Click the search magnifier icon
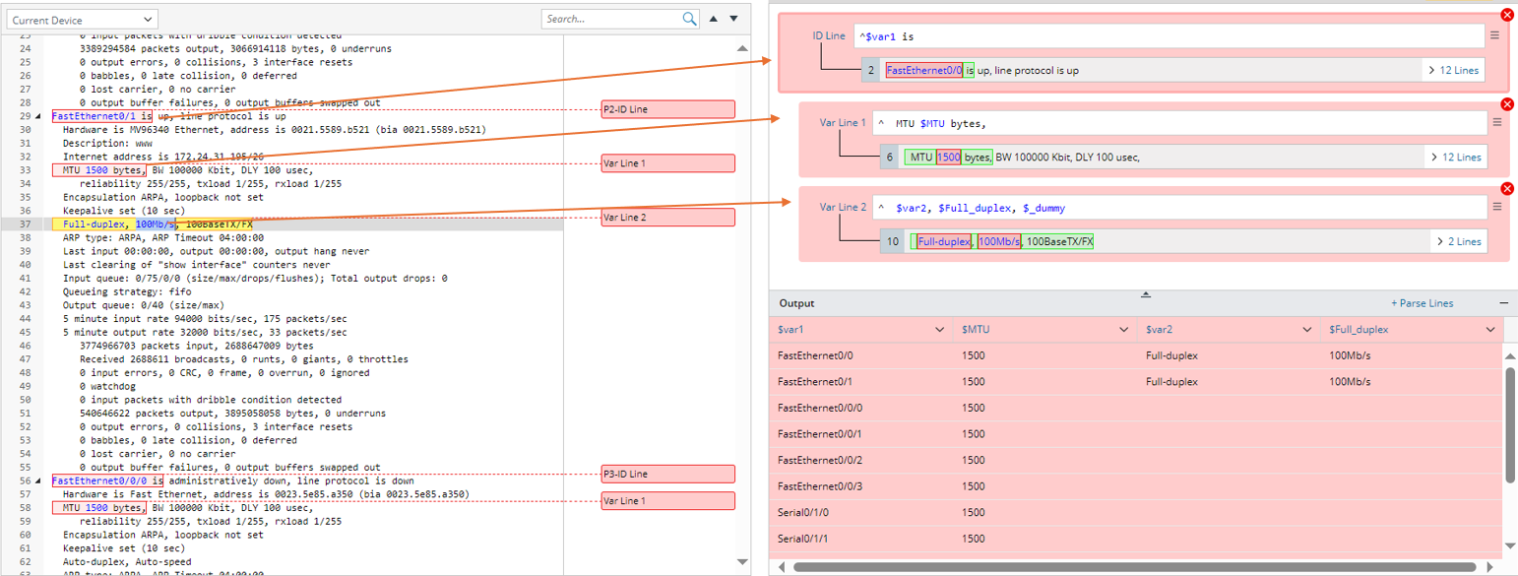This screenshot has height=576, width=1518. 689,19
